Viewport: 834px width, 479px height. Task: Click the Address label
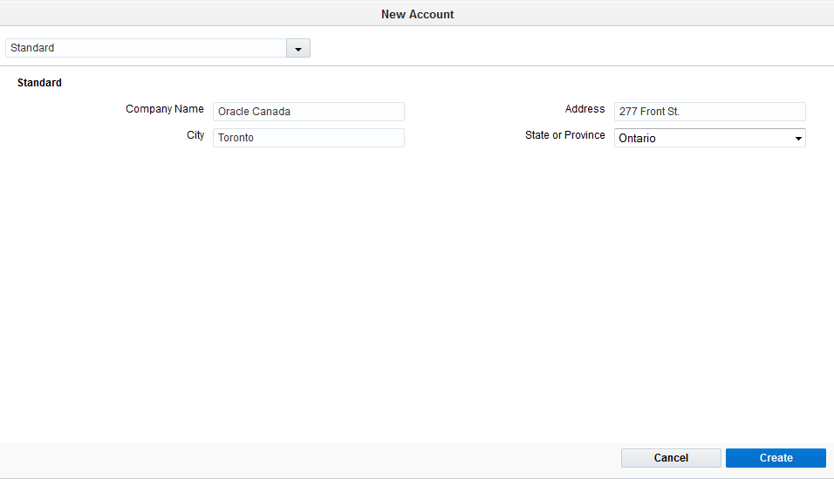pos(584,109)
